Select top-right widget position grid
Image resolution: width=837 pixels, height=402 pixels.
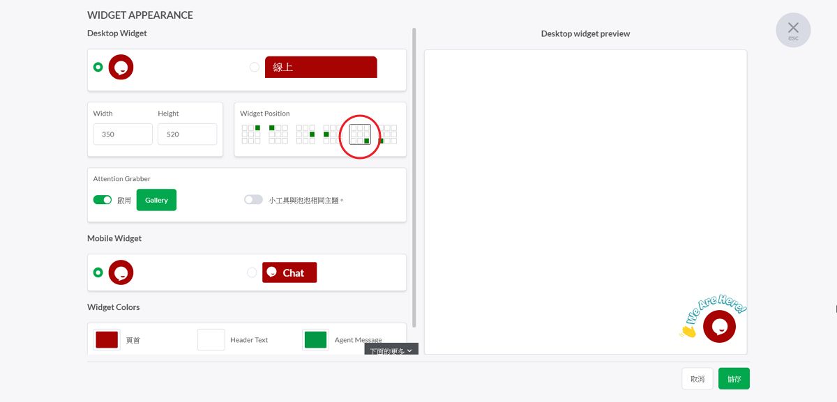pos(251,134)
